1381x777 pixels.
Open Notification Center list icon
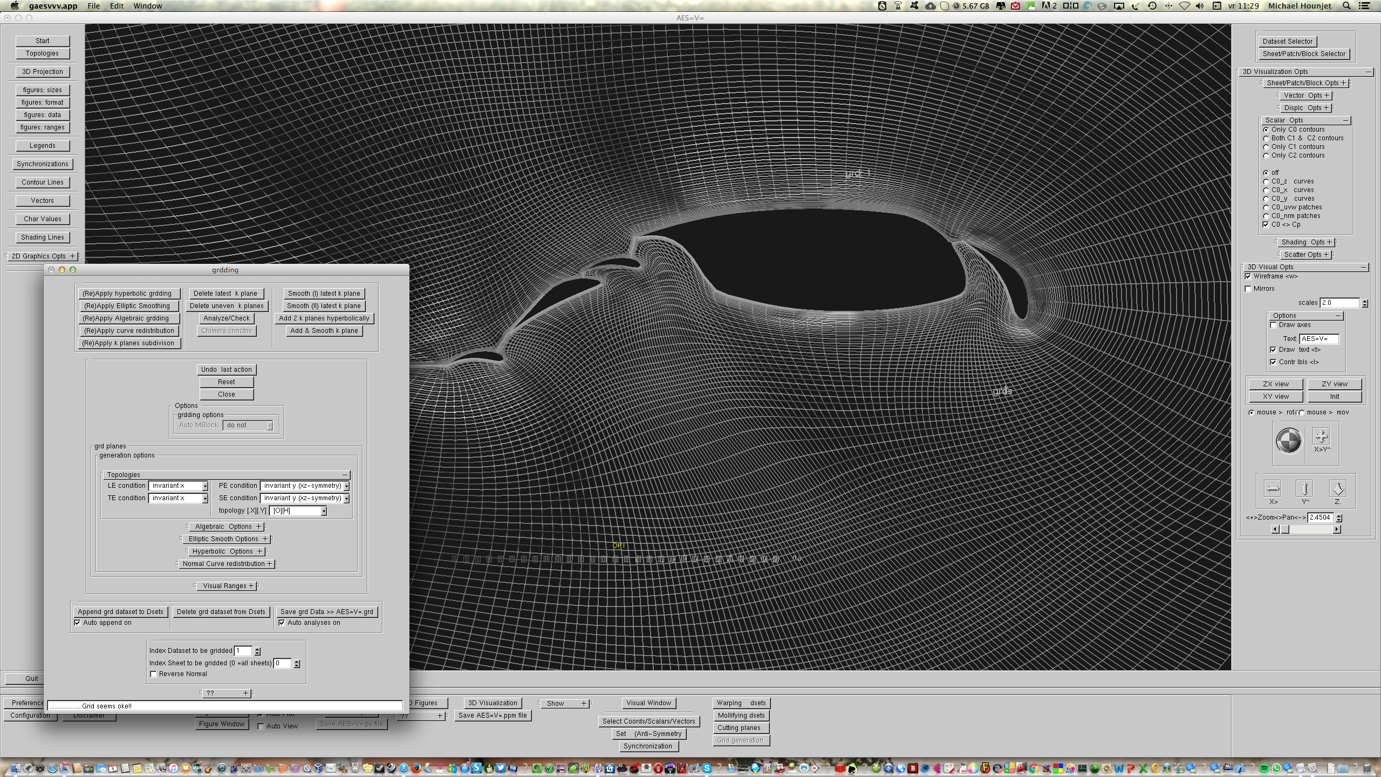(1364, 6)
